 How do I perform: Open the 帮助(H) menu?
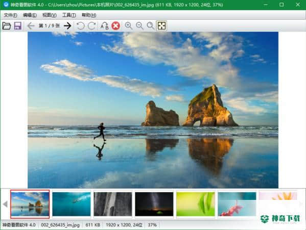pyautogui.click(x=89, y=15)
